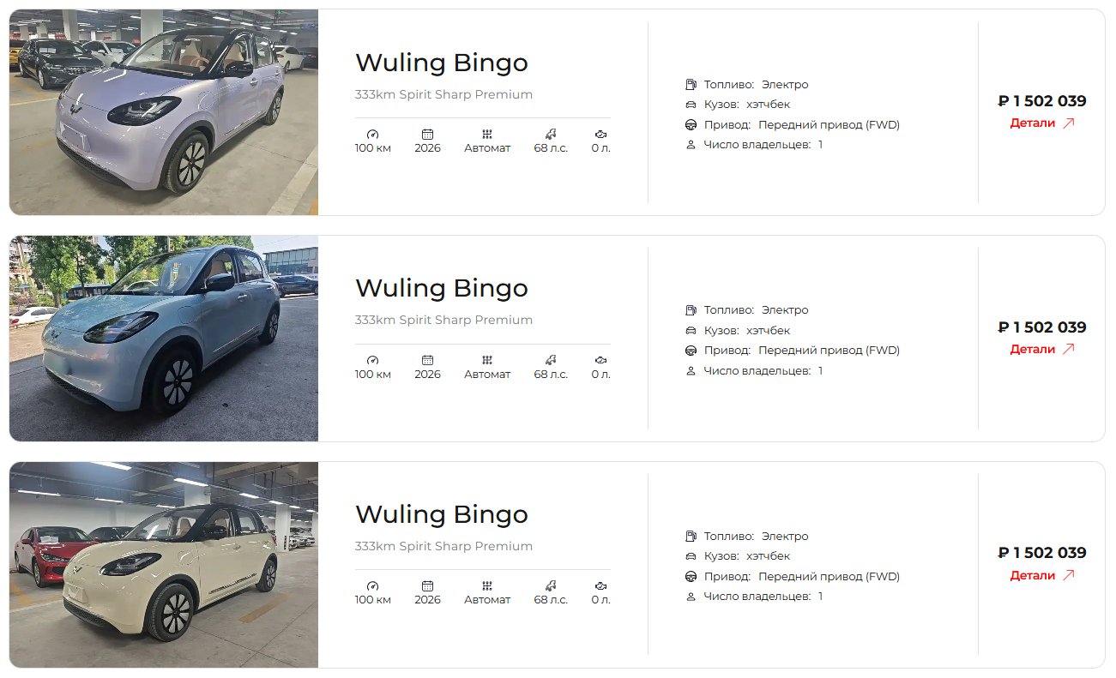1116x678 pixels.
Task: Click the gearbox icon in third listing
Action: (x=487, y=586)
